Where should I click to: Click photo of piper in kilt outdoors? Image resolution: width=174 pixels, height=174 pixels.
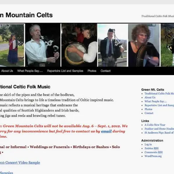click(x=113, y=45)
